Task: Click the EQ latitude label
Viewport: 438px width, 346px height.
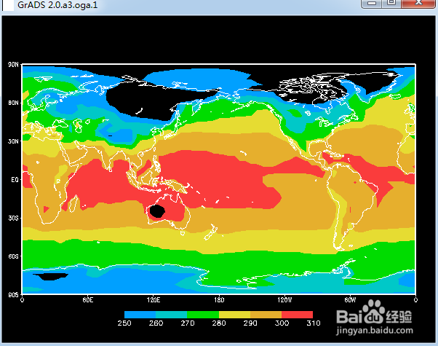Action: click(15, 180)
